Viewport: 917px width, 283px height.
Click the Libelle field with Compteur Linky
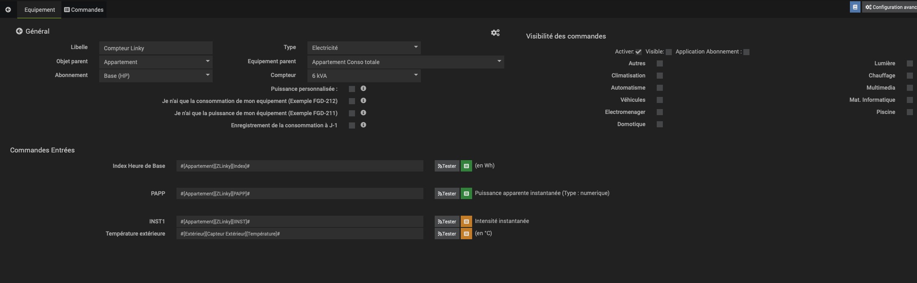(156, 48)
